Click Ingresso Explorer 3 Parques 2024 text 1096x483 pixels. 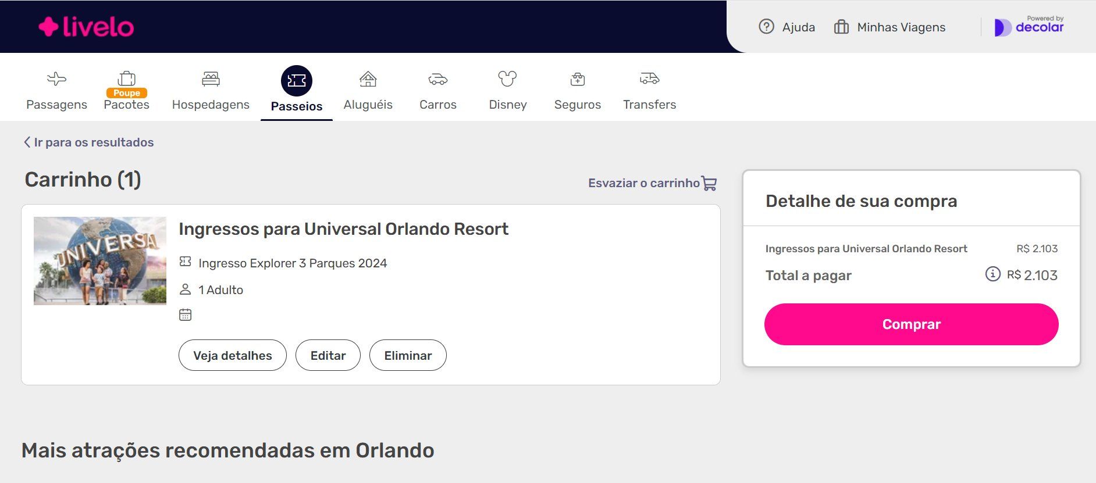tap(293, 263)
